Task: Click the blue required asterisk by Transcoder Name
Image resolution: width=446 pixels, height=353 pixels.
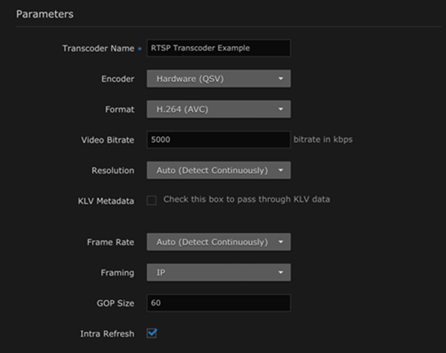Action: click(x=140, y=48)
